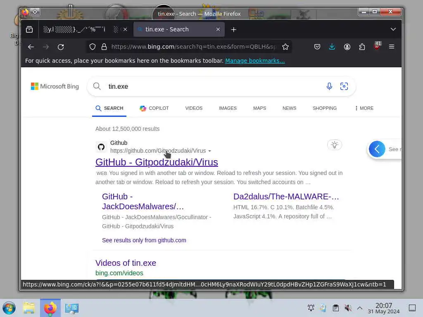Viewport: 423px width, 317px height.
Task: Start voice search with the microphone icon
Action: (x=329, y=86)
